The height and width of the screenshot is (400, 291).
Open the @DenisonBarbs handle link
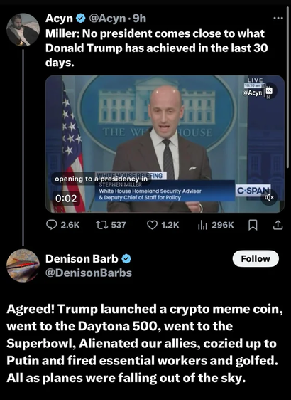[89, 273]
